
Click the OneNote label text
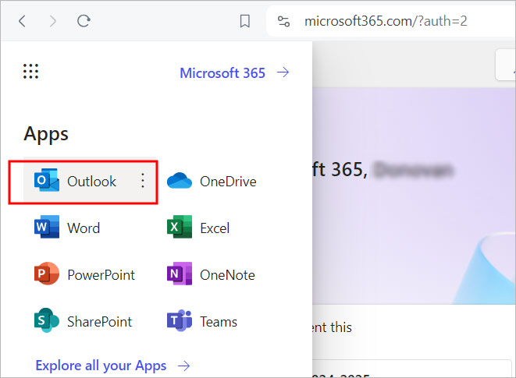click(x=227, y=275)
